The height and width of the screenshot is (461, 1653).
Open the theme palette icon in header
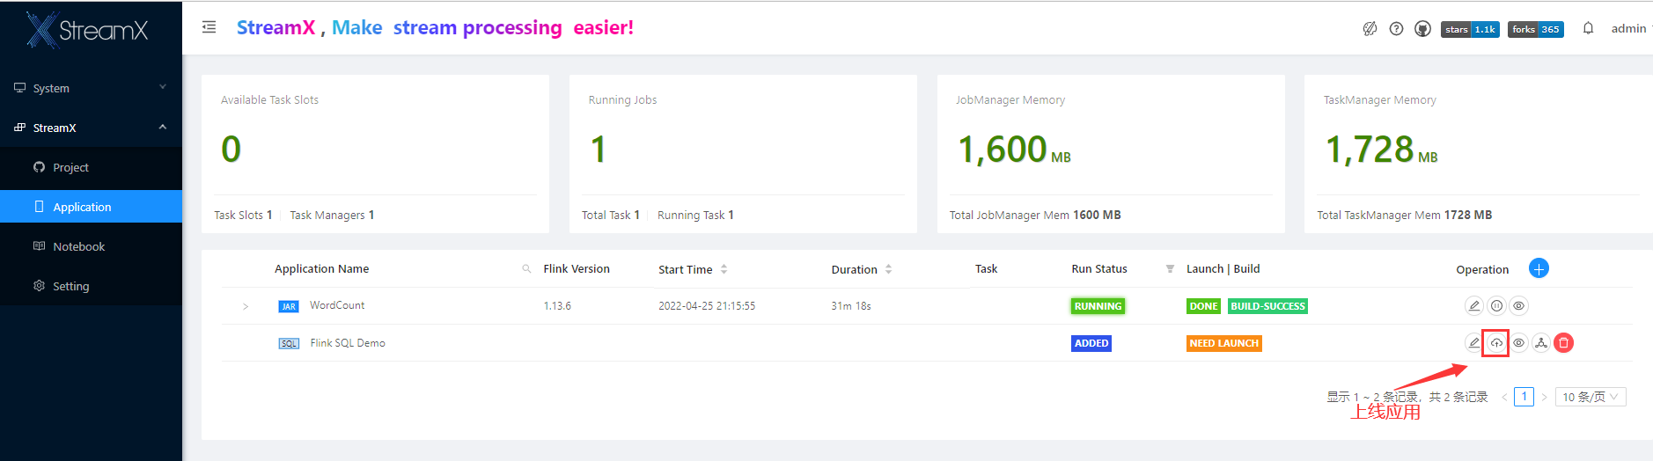[x=1370, y=29]
